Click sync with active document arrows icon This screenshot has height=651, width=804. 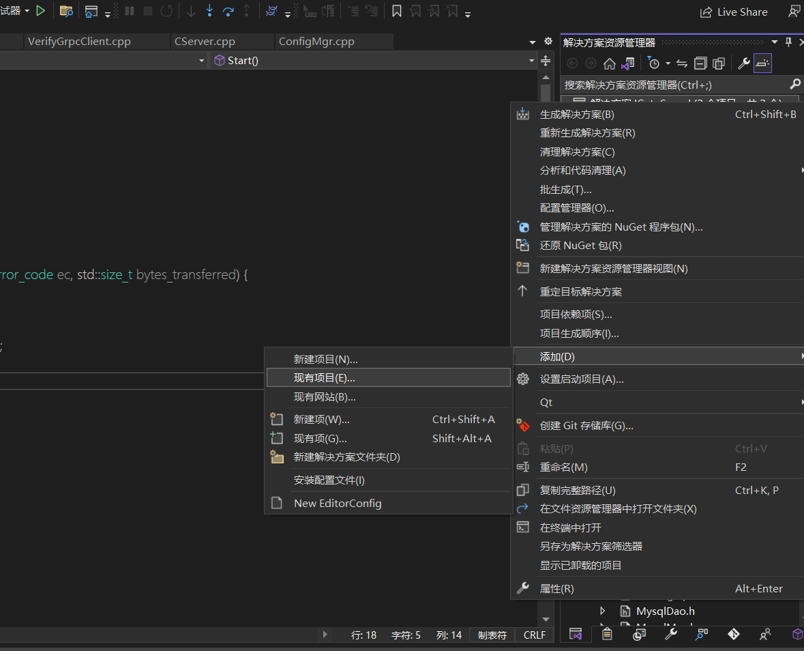click(x=682, y=63)
